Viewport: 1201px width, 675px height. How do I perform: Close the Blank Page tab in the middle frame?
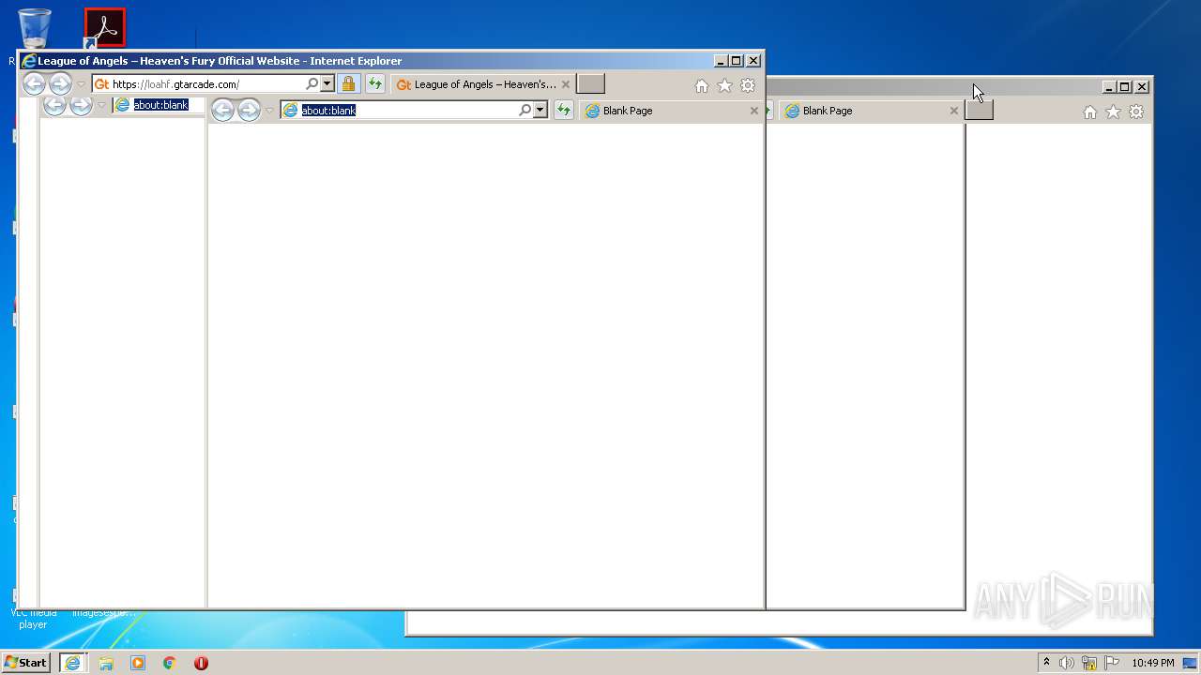click(754, 111)
